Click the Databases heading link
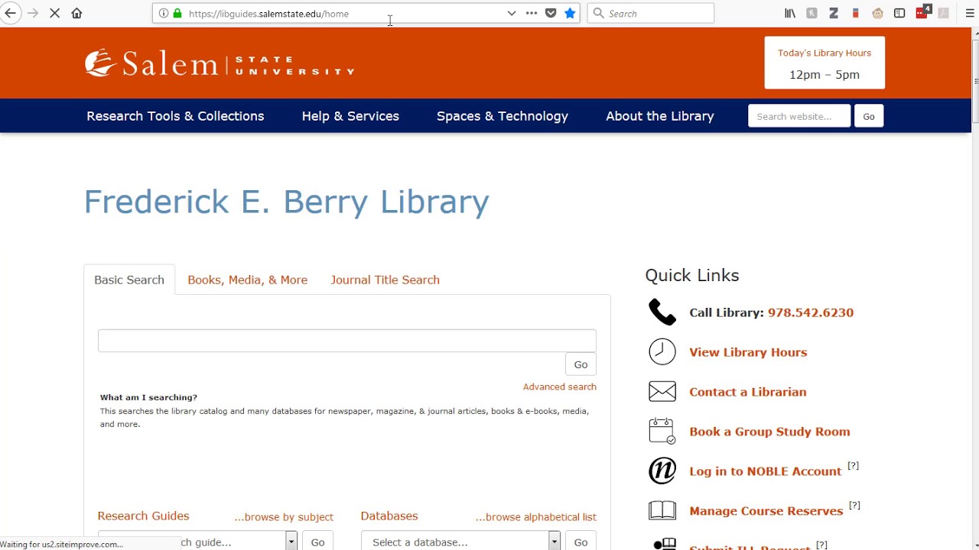This screenshot has height=550, width=979. pyautogui.click(x=389, y=516)
